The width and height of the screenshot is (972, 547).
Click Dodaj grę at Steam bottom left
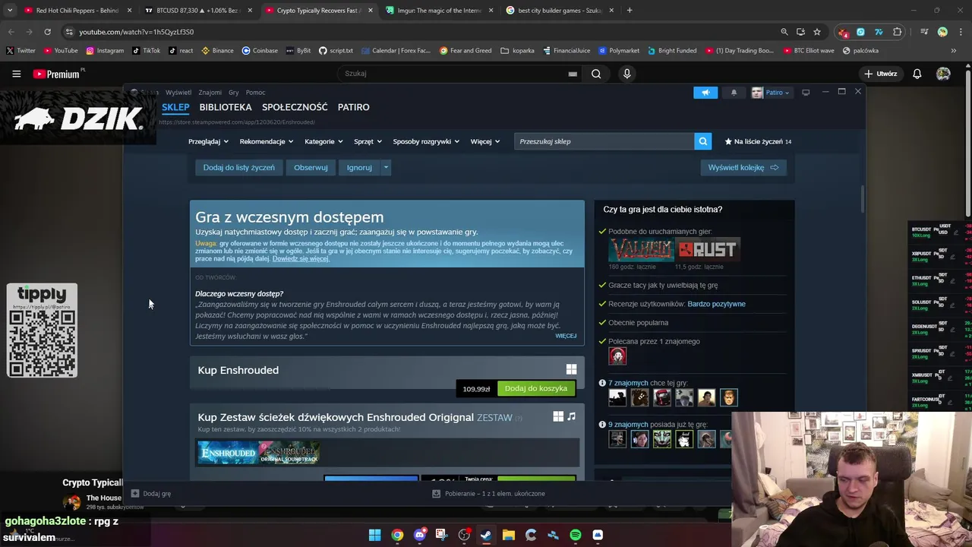pos(150,493)
